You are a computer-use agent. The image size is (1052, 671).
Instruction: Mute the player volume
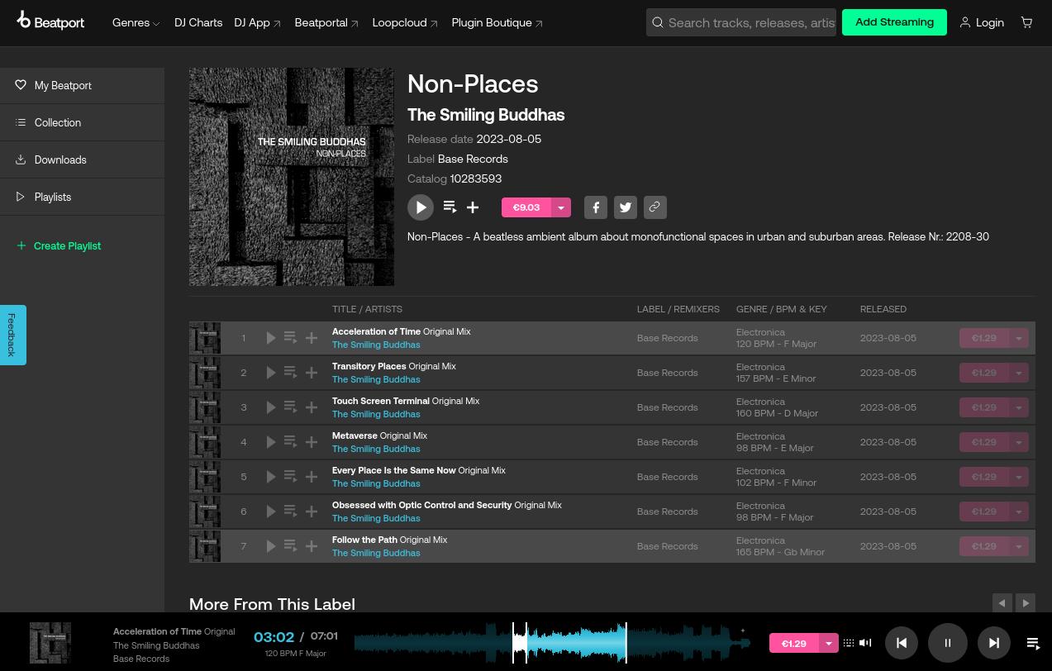coord(865,643)
